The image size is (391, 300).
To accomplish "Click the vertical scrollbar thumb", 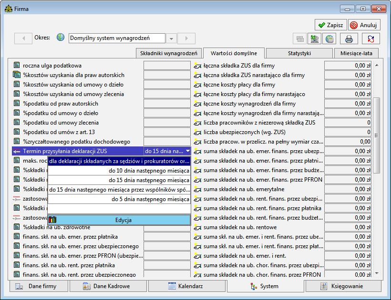I will [377, 135].
